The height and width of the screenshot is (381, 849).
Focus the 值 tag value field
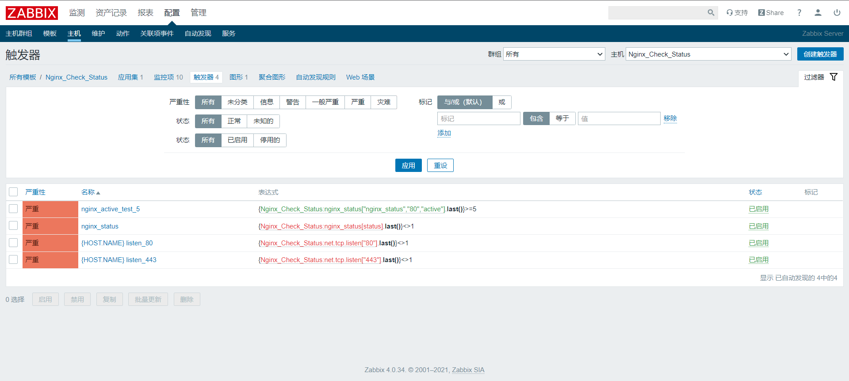pos(619,118)
